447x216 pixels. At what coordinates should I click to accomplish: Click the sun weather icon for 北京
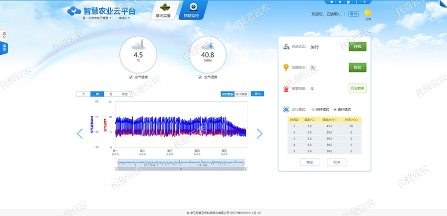coord(368,13)
